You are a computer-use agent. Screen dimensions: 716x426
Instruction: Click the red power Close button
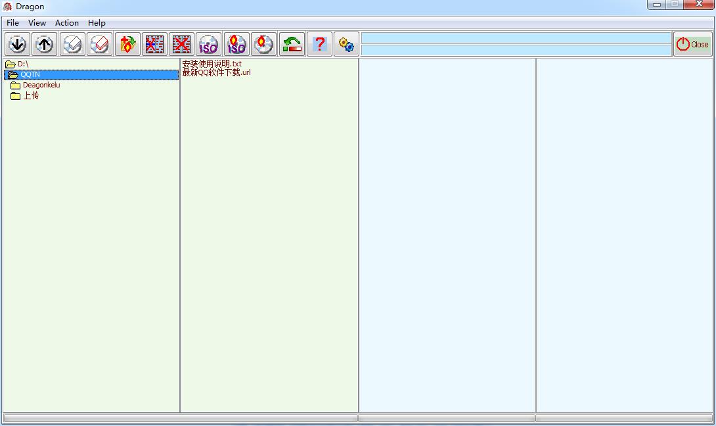point(693,44)
